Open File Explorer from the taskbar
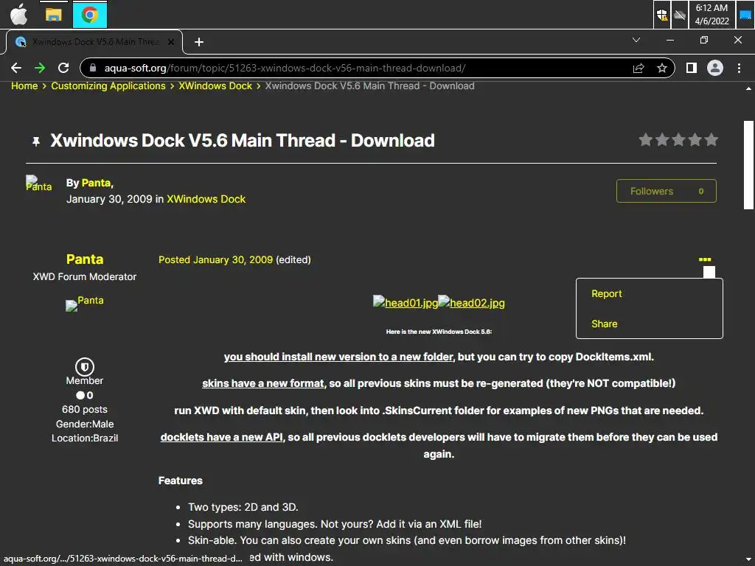The width and height of the screenshot is (755, 566). point(53,15)
